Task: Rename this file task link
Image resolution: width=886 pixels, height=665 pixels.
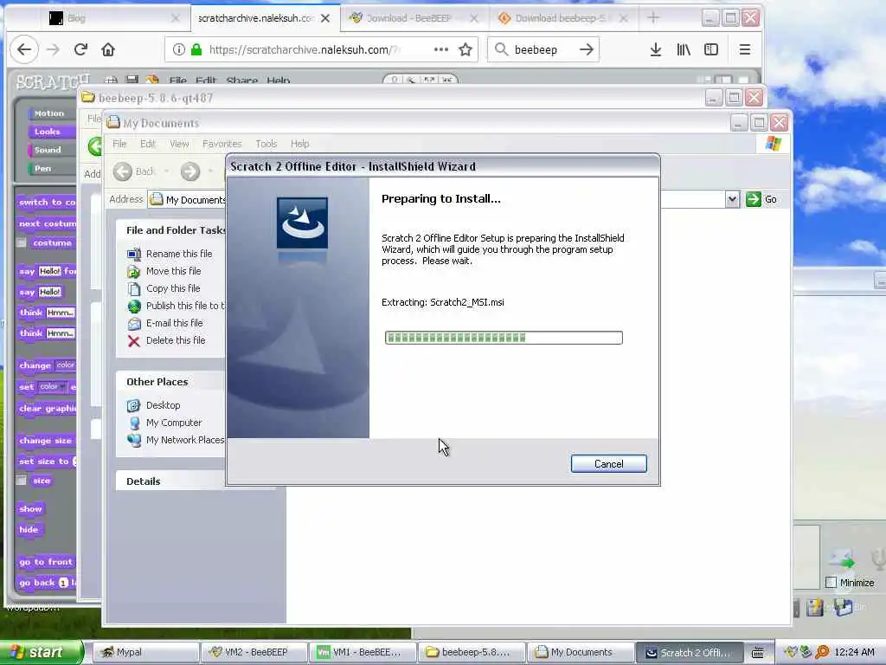Action: coord(179,254)
